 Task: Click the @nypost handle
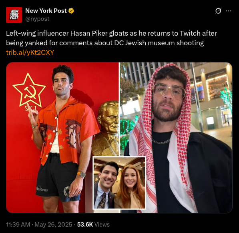(x=37, y=19)
